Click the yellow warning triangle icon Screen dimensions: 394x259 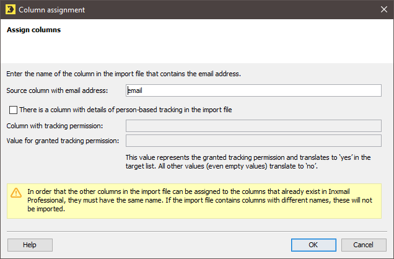point(16,193)
